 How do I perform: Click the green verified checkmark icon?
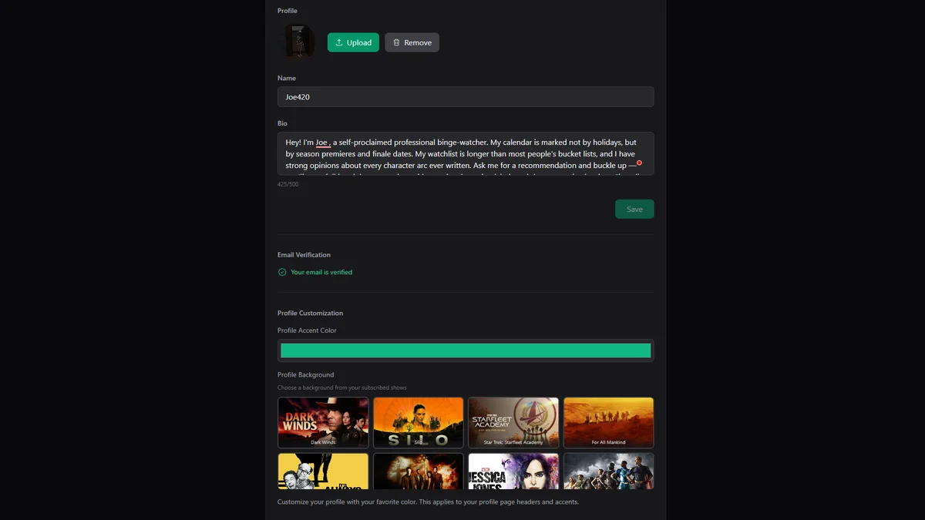[282, 272]
